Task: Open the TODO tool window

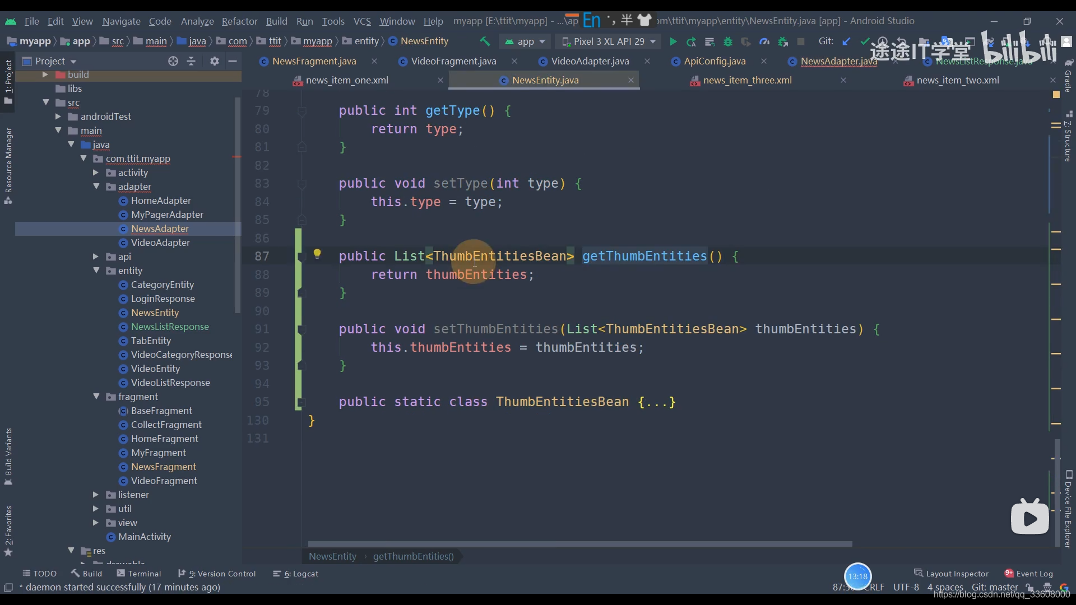Action: point(39,574)
